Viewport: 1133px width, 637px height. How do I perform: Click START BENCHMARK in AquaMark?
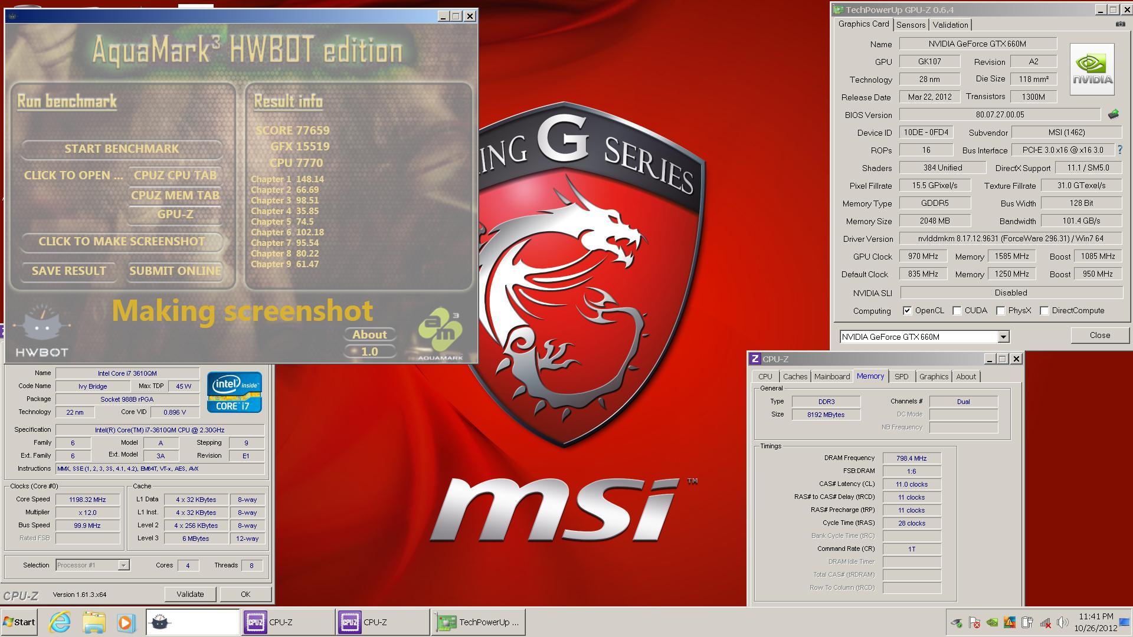(x=122, y=149)
